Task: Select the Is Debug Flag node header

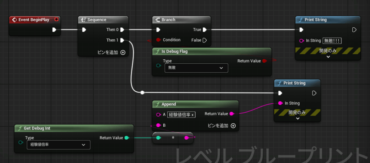Action: pos(212,51)
